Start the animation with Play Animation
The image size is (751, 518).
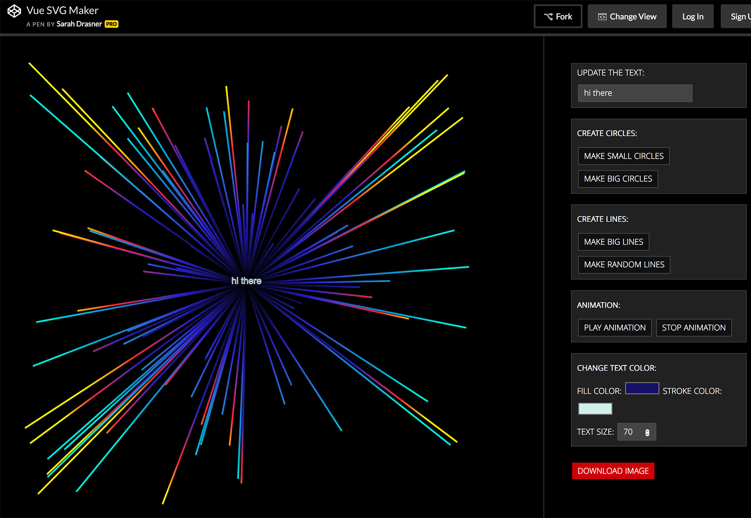click(x=614, y=328)
